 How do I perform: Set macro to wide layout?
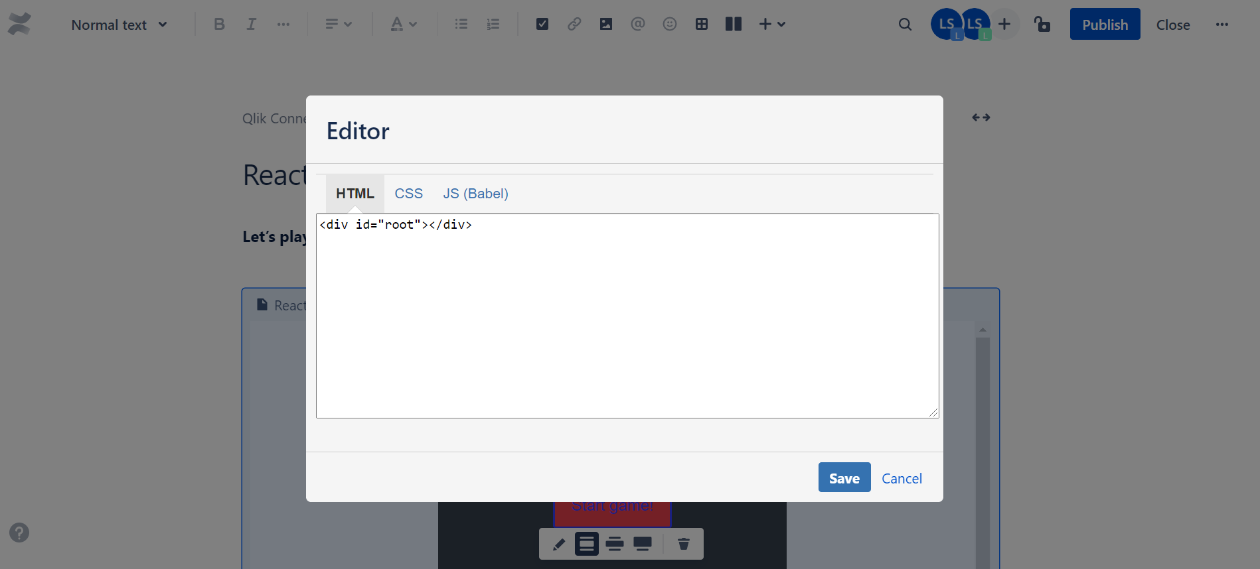(x=615, y=544)
